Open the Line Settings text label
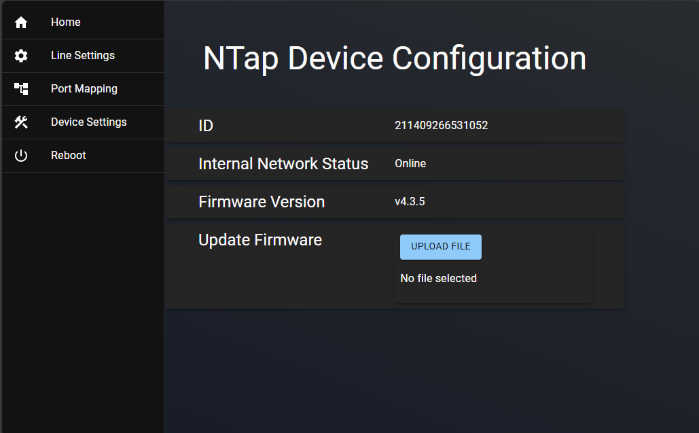This screenshot has width=699, height=433. [x=82, y=56]
